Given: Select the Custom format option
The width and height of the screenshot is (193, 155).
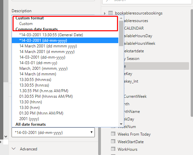Looking at the screenshot, I should click(x=26, y=24).
